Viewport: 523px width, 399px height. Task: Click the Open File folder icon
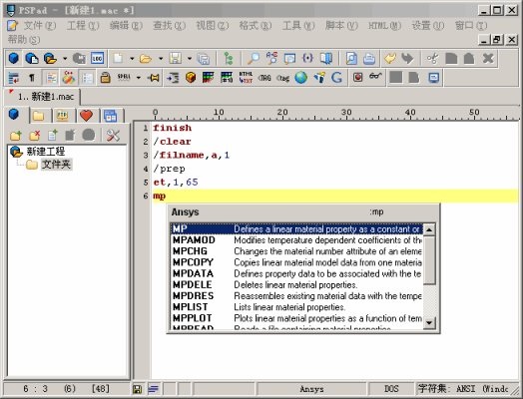click(146, 59)
